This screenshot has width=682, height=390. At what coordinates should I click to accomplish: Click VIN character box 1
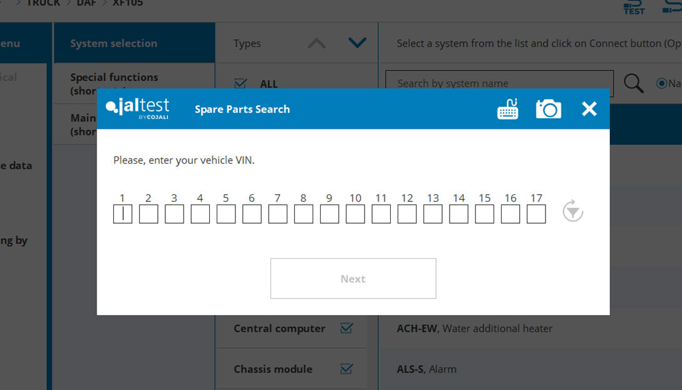123,214
